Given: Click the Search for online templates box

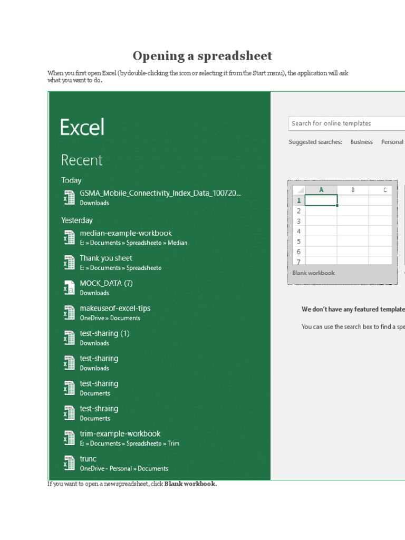Looking at the screenshot, I should (346, 123).
